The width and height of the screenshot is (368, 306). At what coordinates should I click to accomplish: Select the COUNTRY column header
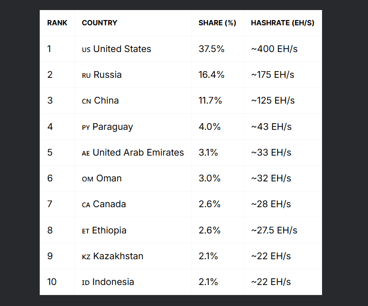coord(100,23)
